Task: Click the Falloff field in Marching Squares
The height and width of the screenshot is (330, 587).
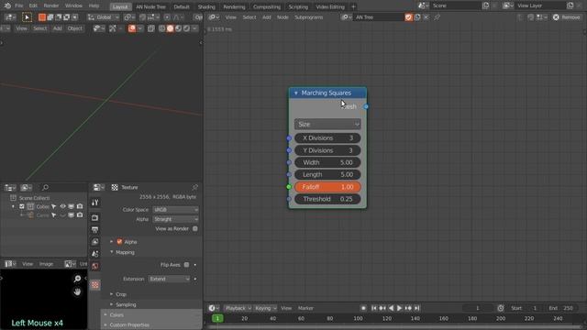Action: [327, 187]
